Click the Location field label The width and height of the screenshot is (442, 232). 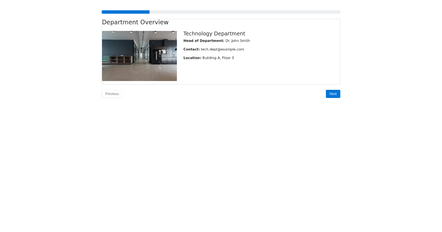pos(192,58)
